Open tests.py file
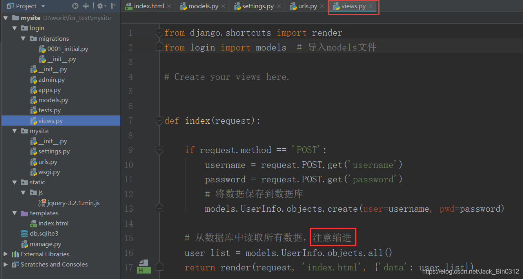Viewport: 523px width, 279px height. coord(49,110)
